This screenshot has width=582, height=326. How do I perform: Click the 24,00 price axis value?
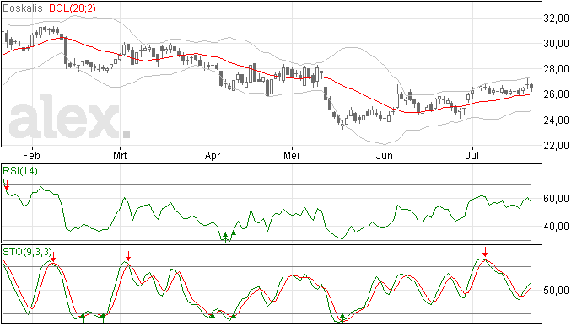click(556, 120)
